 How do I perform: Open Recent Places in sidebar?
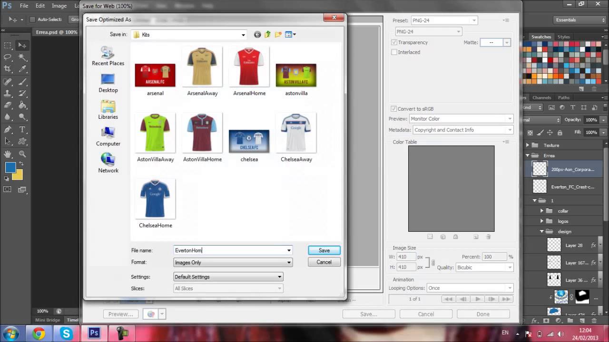[x=108, y=56]
